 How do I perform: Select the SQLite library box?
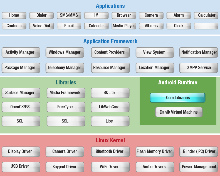pyautogui.click(x=110, y=93)
